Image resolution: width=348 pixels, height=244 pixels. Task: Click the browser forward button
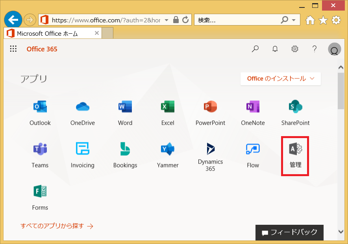pos(30,20)
